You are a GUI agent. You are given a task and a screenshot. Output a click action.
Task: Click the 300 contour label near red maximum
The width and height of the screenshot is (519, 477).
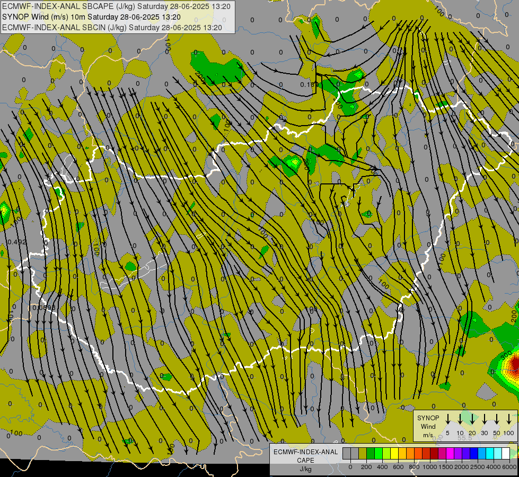506,355
